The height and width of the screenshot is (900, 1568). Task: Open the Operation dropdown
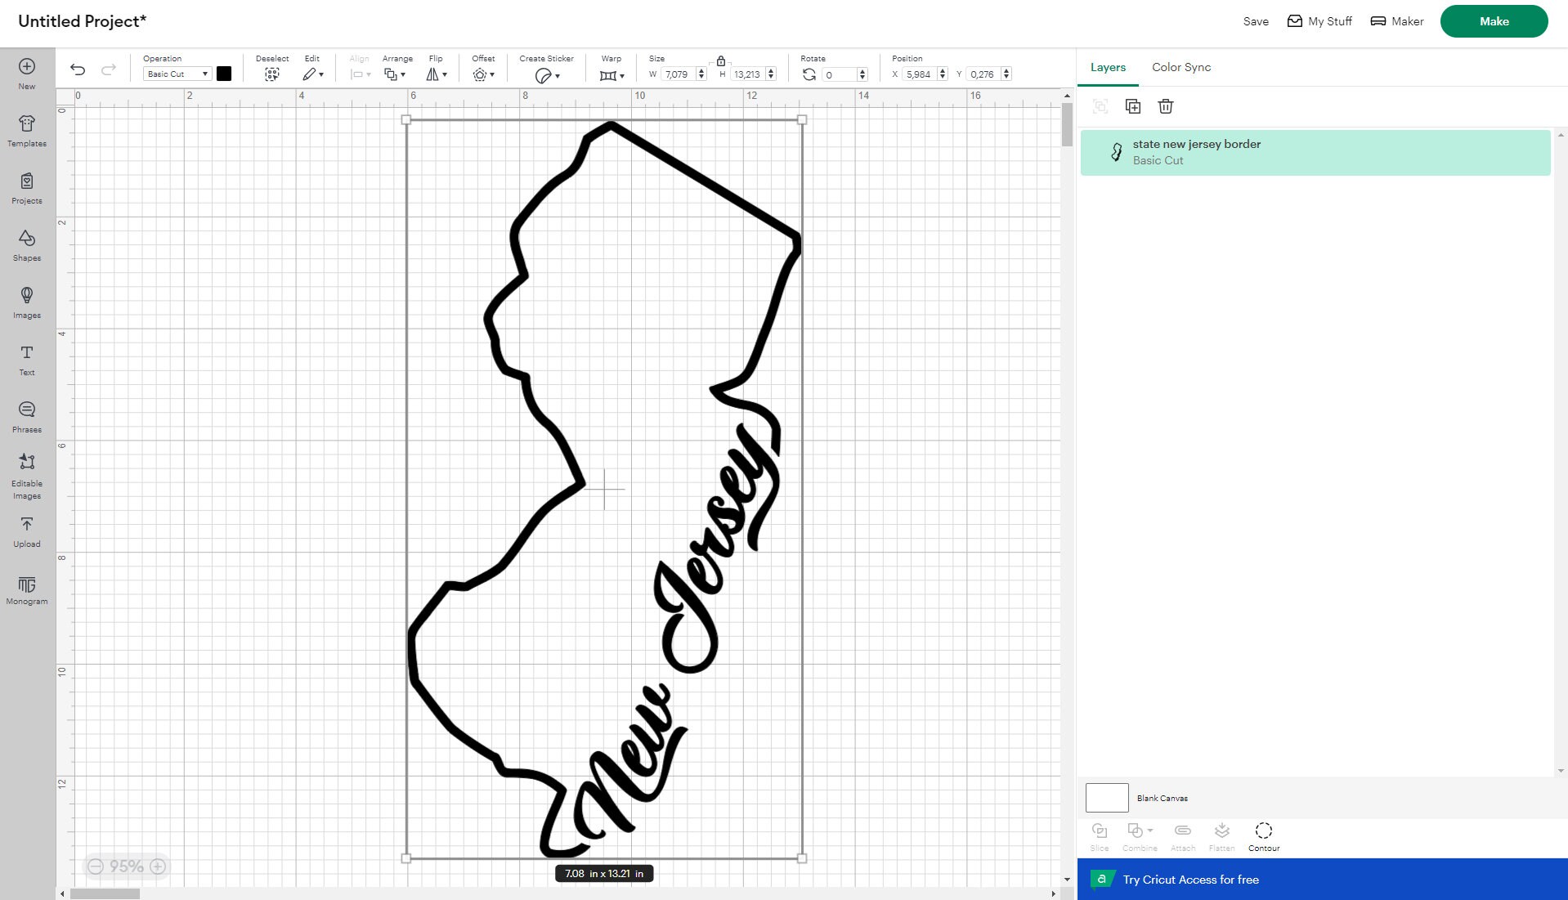coord(176,74)
